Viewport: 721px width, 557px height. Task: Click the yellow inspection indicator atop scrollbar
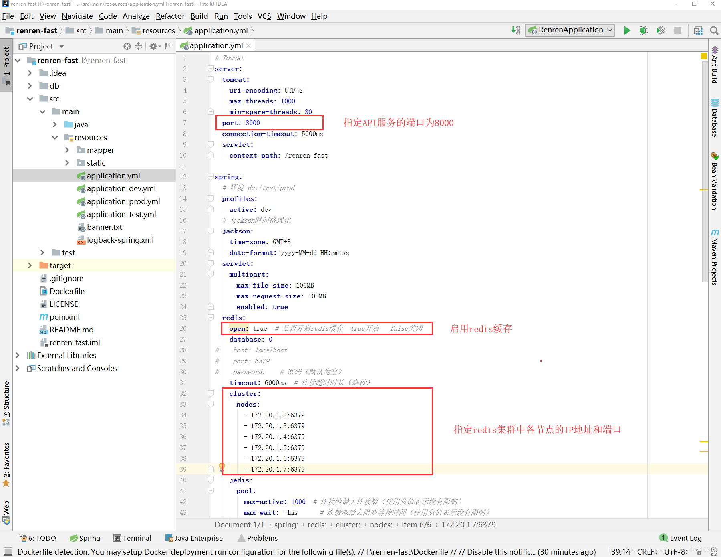click(704, 56)
